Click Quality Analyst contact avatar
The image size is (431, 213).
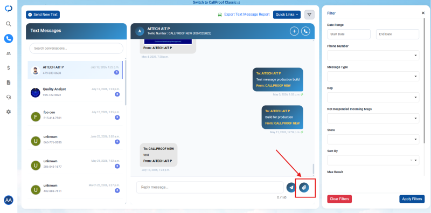click(x=35, y=92)
